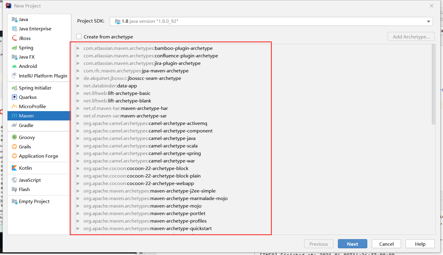The image size is (443, 255).
Task: Enable Create from archetype checkbox
Action: [79, 37]
